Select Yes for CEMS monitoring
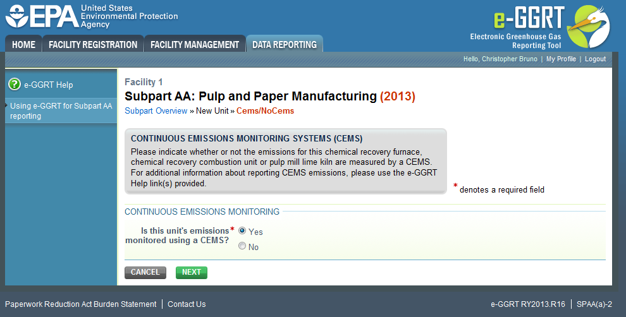 [242, 230]
